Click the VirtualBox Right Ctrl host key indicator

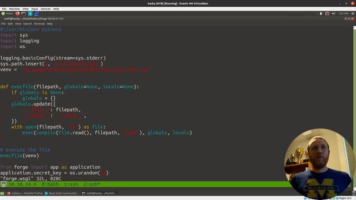point(345,198)
